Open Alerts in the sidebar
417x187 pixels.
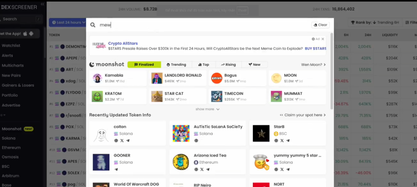point(7,55)
